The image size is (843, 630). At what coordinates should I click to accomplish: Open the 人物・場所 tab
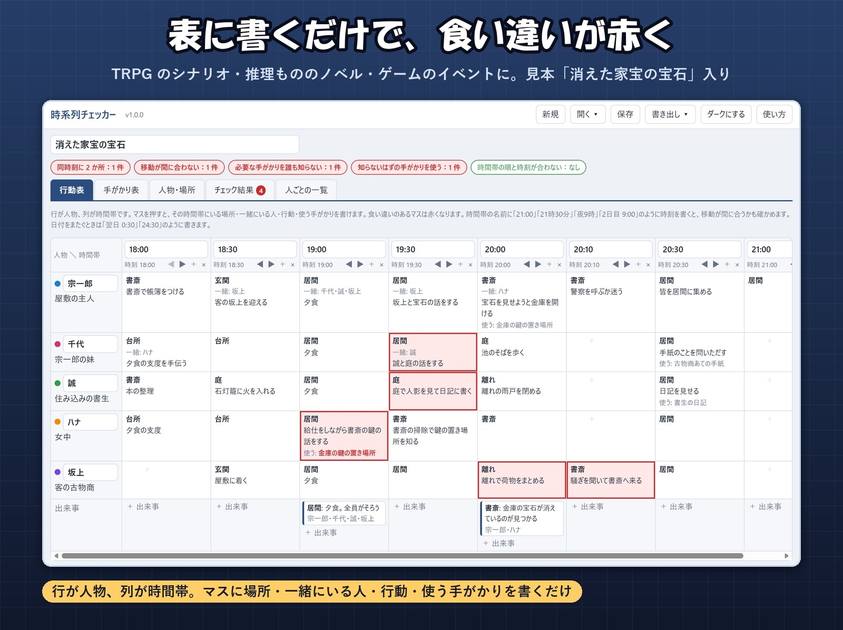pos(177,190)
